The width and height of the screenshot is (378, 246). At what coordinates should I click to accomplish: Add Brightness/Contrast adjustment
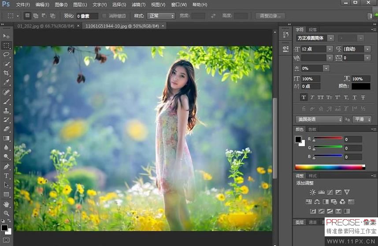[313, 192]
